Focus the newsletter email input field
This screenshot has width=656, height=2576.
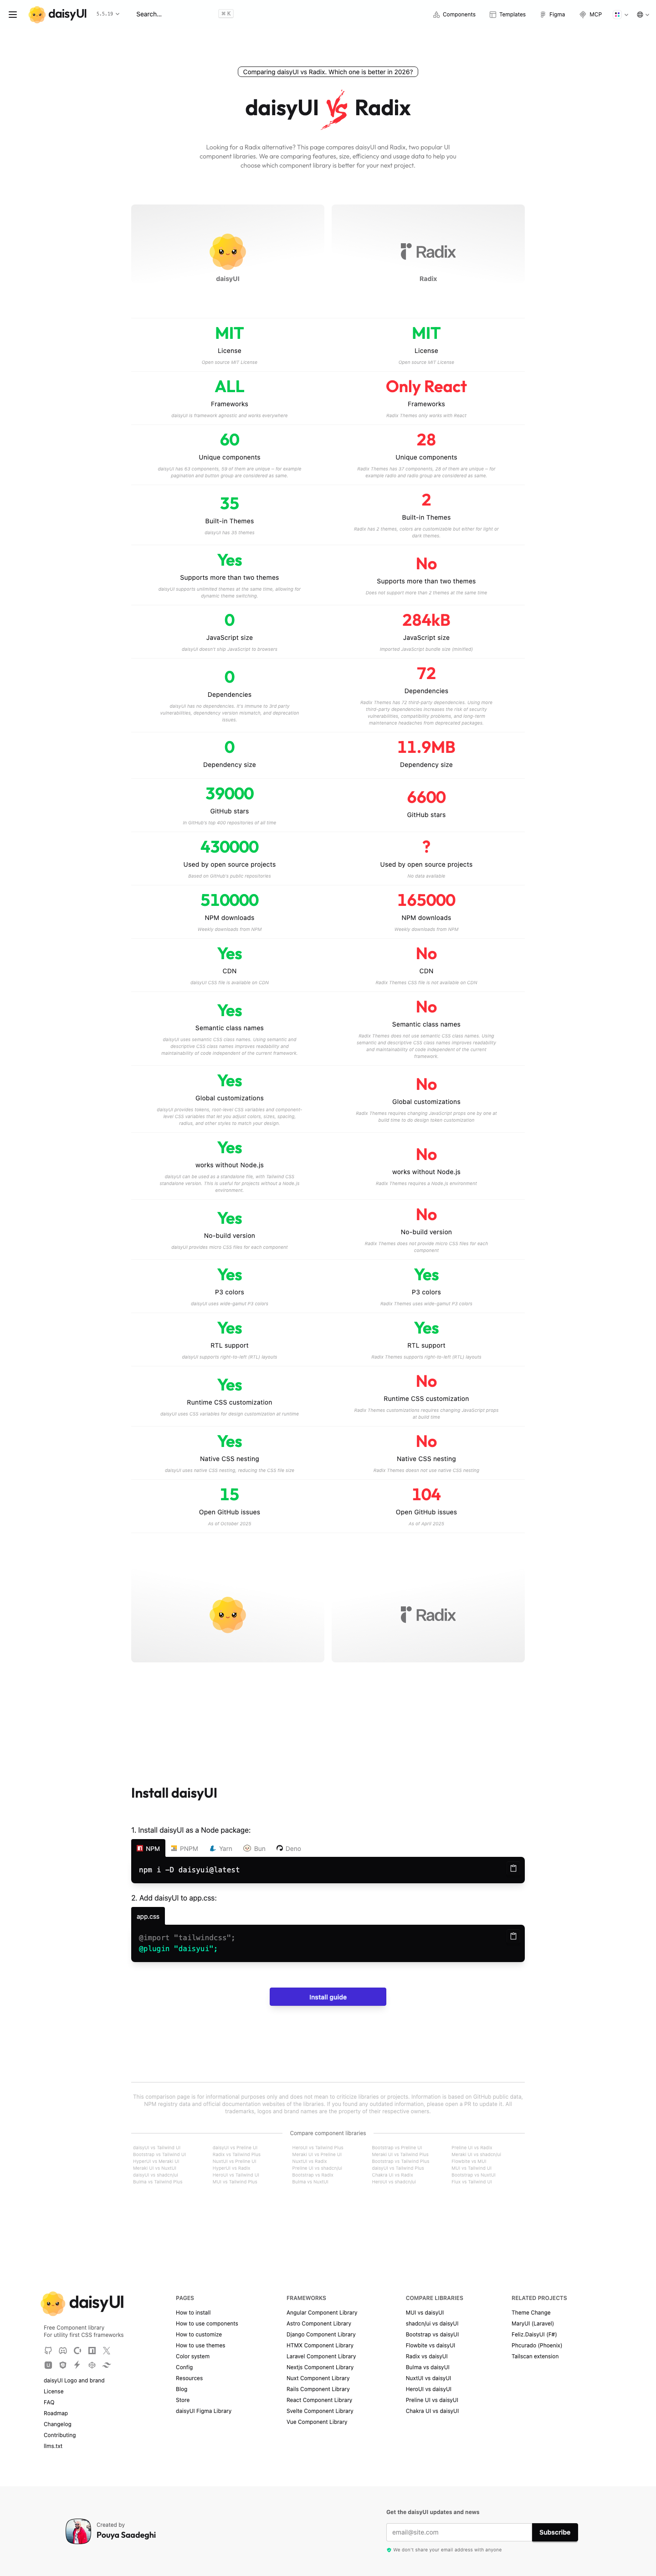coord(459,2532)
